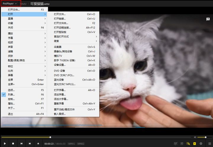Toggle the 3D video icon
Screen dimensions: 213x147
[182, 143]
